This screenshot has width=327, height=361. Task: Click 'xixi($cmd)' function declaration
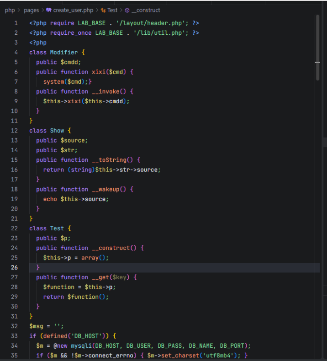point(109,72)
